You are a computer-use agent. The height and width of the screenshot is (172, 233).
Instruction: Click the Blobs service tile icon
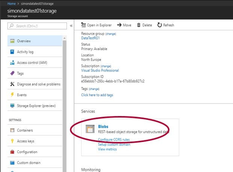pos(90,129)
